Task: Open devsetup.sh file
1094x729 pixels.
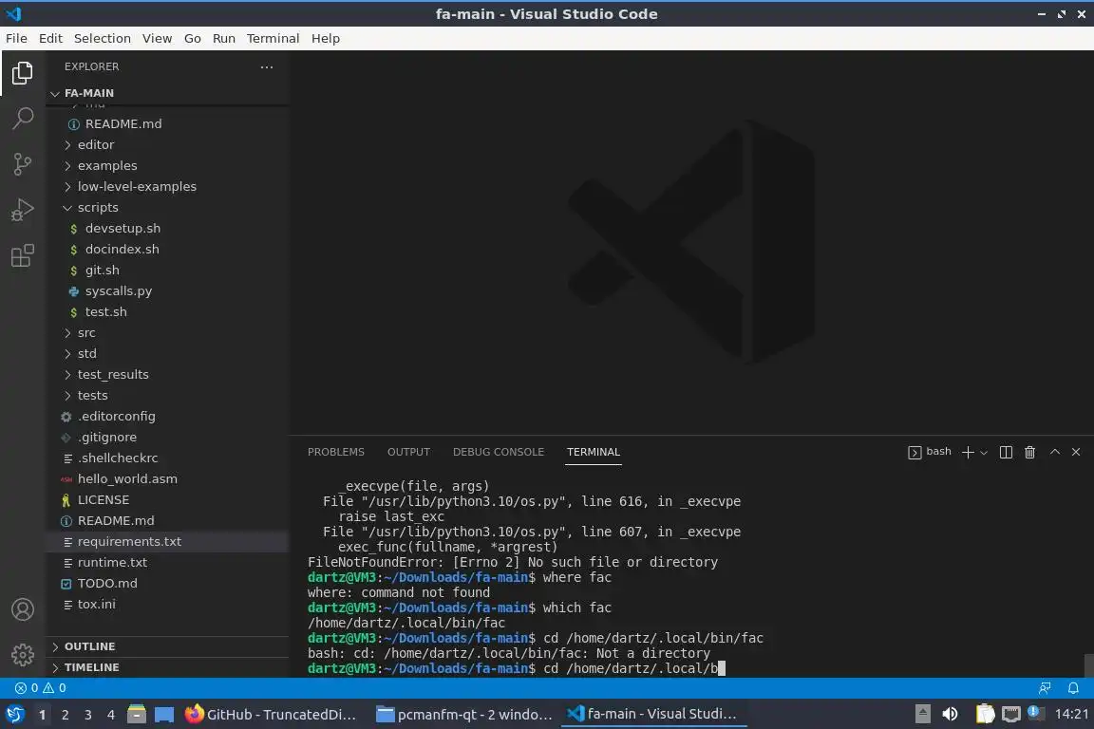Action: [x=167, y=228]
